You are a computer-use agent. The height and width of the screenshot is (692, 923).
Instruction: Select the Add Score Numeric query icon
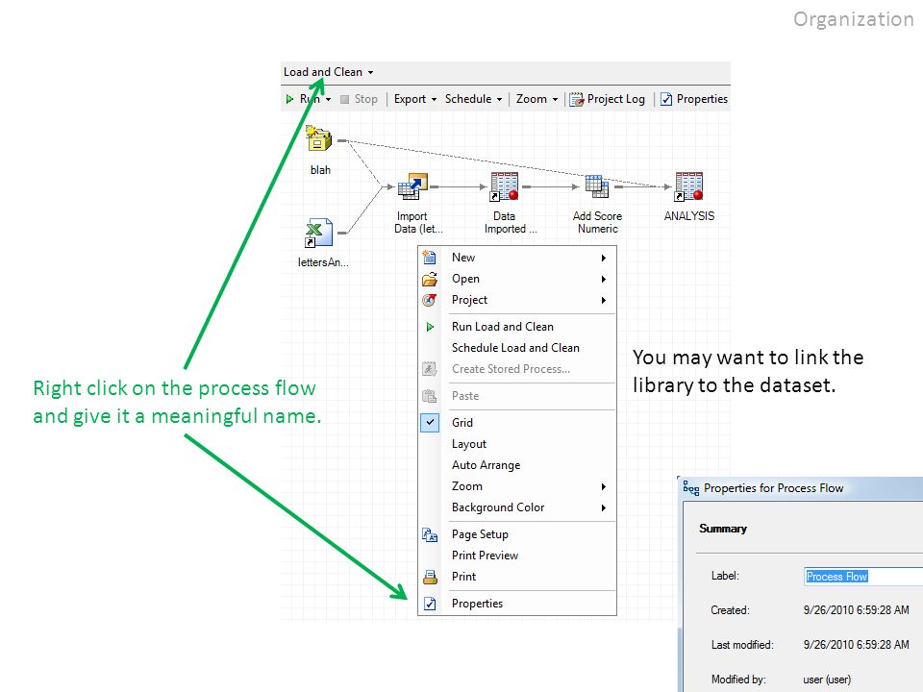tap(597, 186)
